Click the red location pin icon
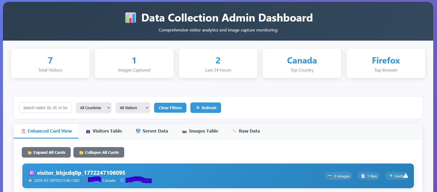Viewport: 437px width, 192px height. (x=86, y=180)
